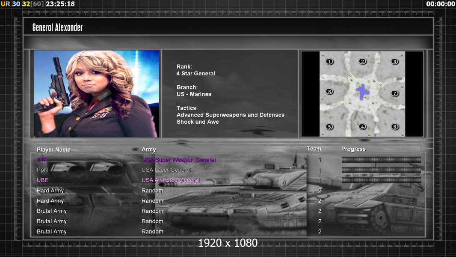Click the ZTP row loading progress bar

381,159
